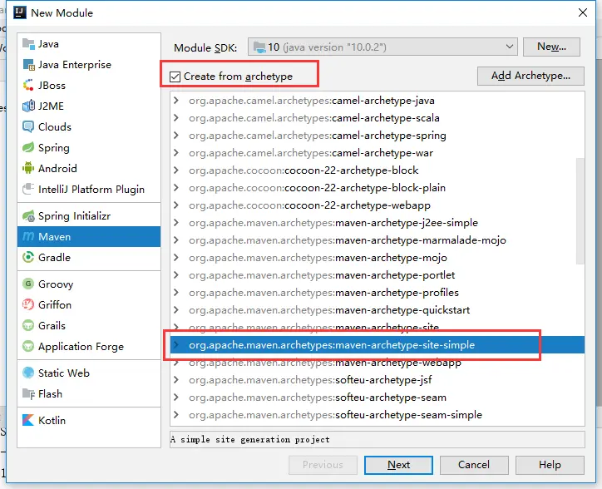
Task: Click the Kotlin icon
Action: click(28, 420)
